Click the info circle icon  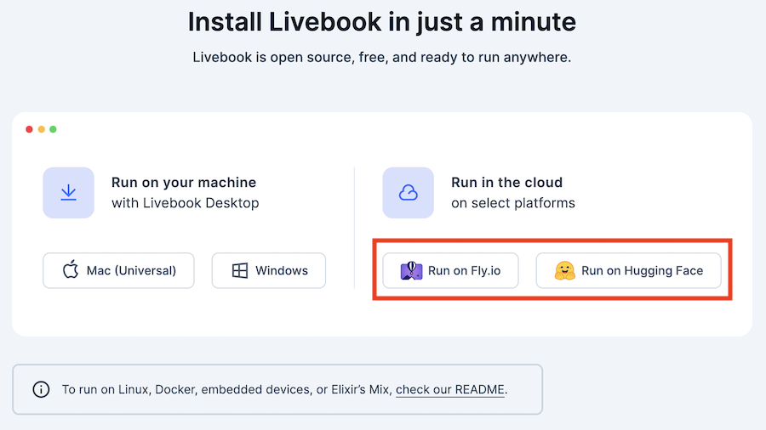click(x=41, y=389)
